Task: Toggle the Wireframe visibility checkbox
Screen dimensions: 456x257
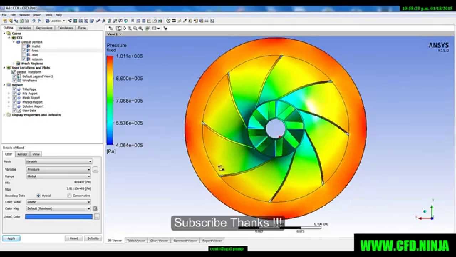Action: click(14, 81)
